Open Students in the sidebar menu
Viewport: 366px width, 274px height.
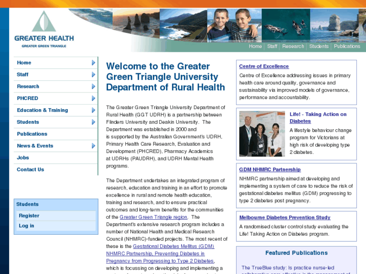point(28,122)
